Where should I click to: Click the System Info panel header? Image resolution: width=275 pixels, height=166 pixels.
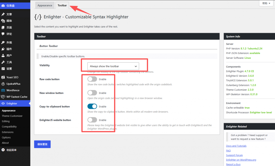click(x=249, y=36)
